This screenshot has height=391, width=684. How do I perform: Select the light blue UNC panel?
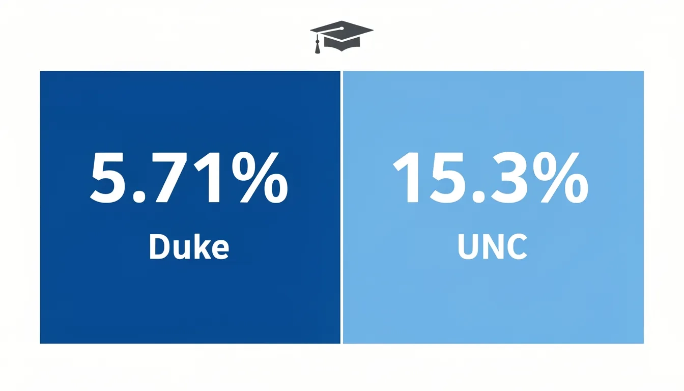click(x=493, y=207)
